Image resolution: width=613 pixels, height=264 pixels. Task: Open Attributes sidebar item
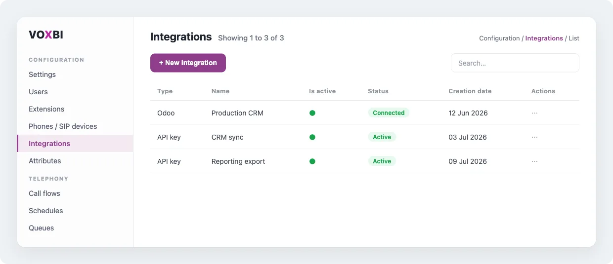[75, 161]
